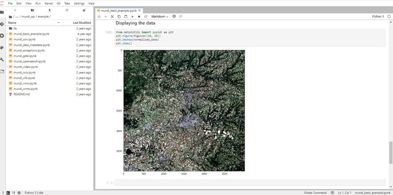Open the cell type Markdown dropdown
This screenshot has width=393, height=195.
click(160, 17)
